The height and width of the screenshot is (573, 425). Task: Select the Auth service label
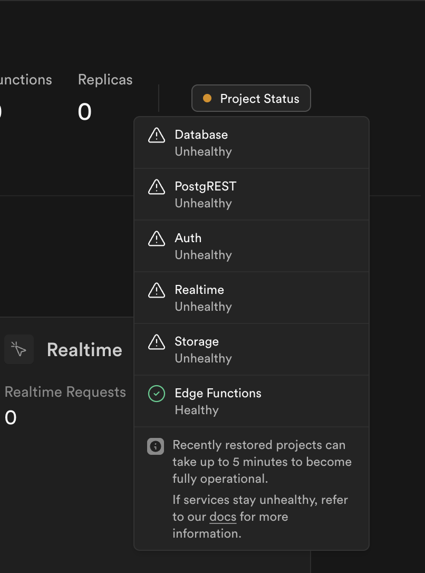[x=188, y=238]
